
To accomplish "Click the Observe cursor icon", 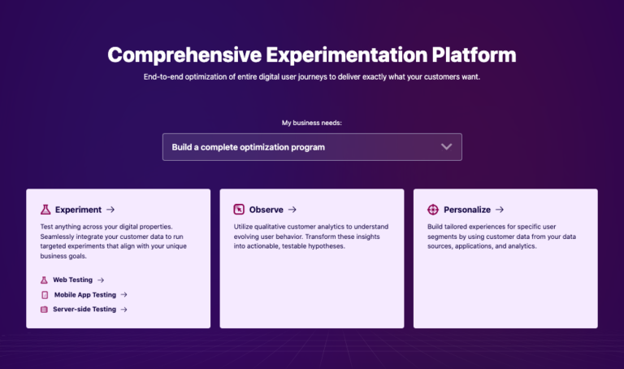I will pos(239,210).
